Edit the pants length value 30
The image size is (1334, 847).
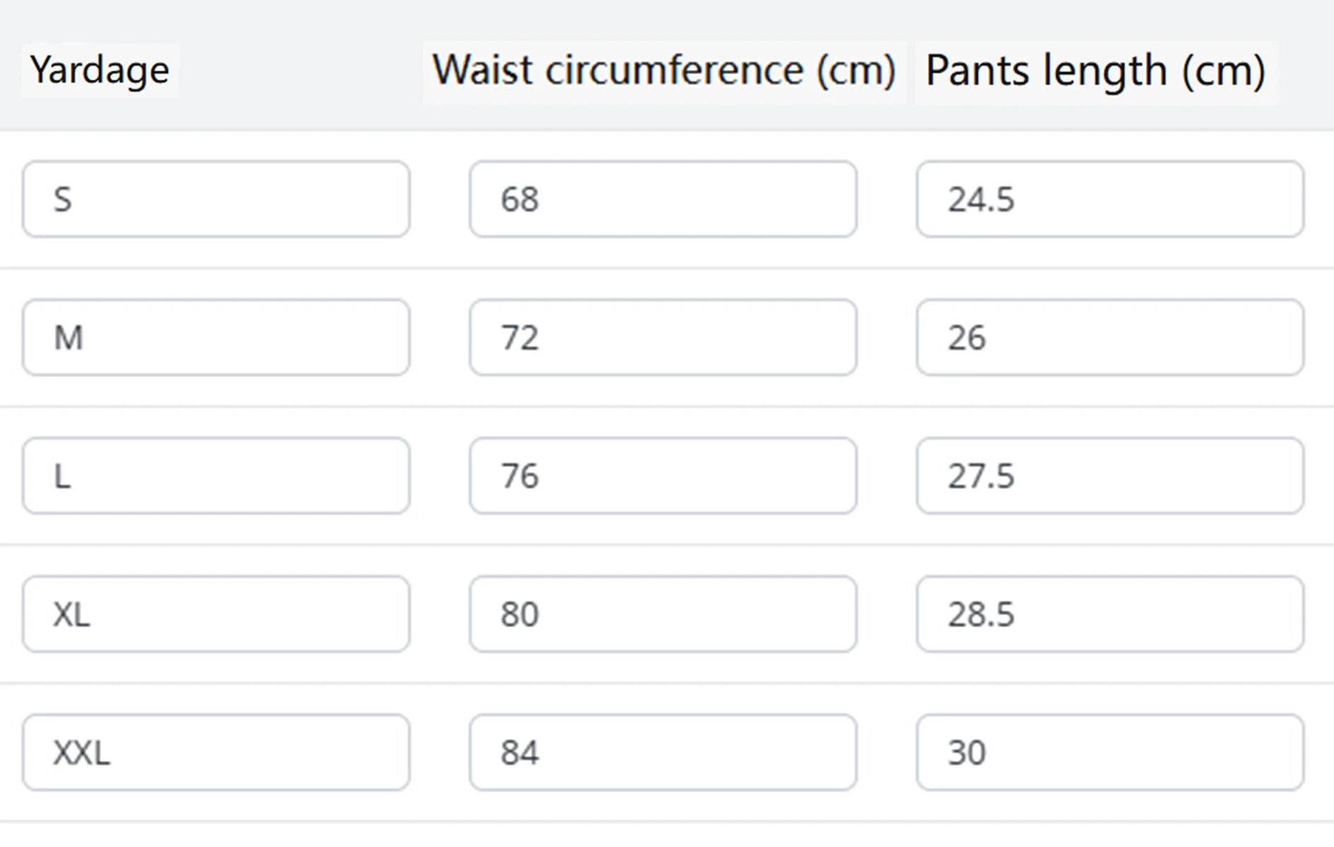coord(1110,753)
